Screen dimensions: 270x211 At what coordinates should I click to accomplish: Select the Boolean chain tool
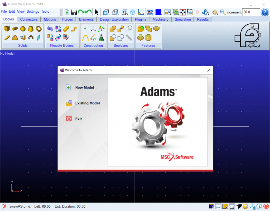click(x=129, y=37)
